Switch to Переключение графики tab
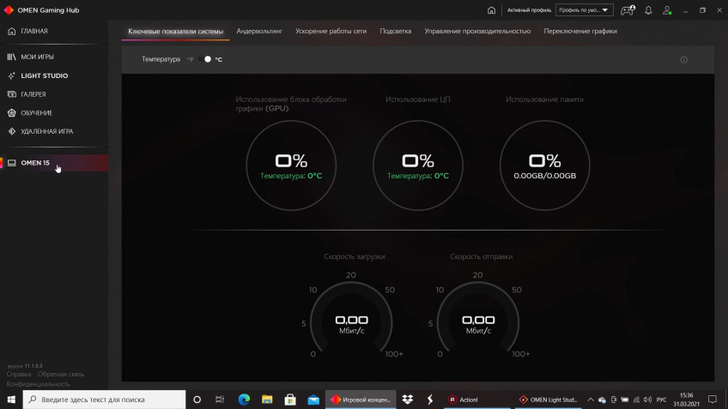The height and width of the screenshot is (409, 728). 579,31
